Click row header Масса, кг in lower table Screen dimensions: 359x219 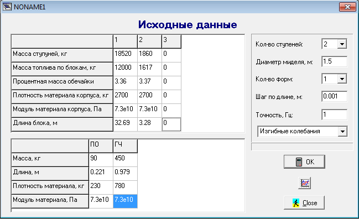pos(50,159)
